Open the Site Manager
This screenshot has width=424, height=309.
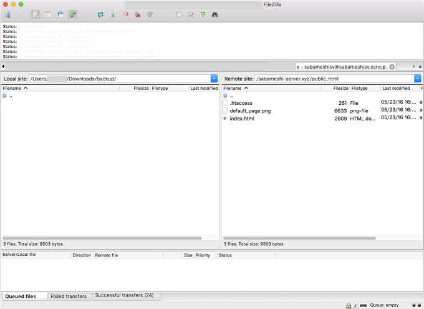(x=7, y=14)
